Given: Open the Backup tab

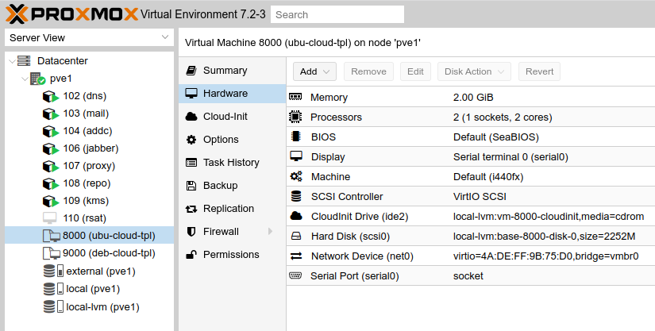Looking at the screenshot, I should (x=233, y=185).
